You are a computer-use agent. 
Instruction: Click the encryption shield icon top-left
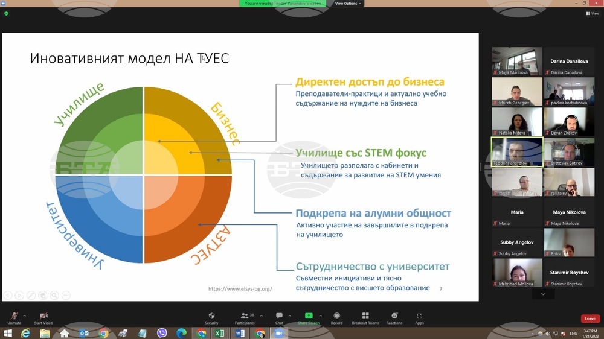coord(7,13)
